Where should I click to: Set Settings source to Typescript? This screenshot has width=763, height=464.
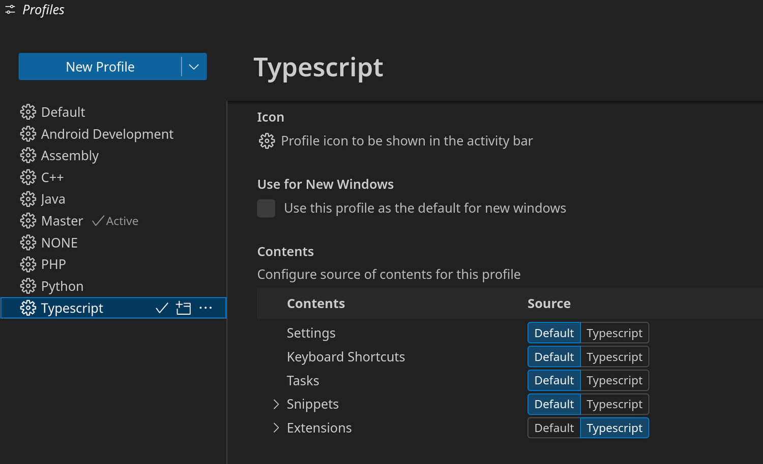coord(614,333)
